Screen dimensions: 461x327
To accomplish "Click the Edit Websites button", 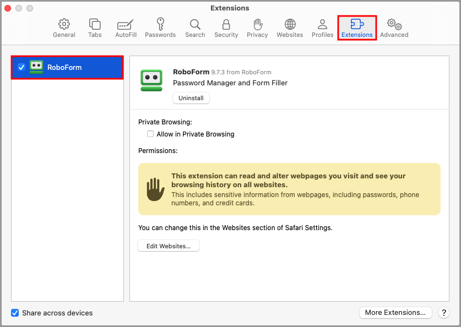I will click(x=169, y=246).
